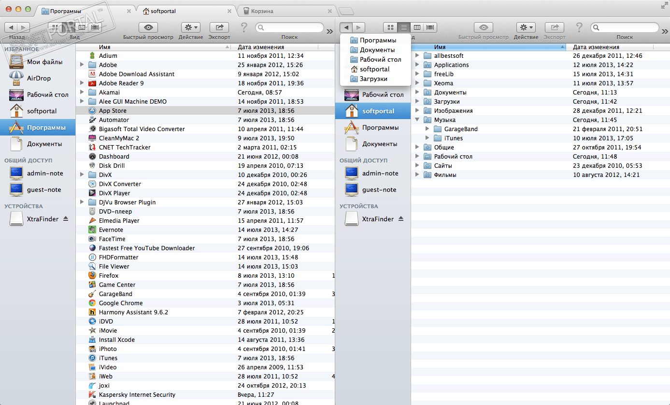Select the Automator robot icon

click(92, 120)
